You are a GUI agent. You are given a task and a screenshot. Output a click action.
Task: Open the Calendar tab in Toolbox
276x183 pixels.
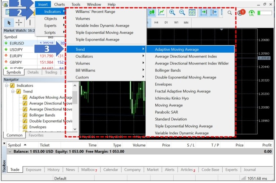tap(110, 170)
